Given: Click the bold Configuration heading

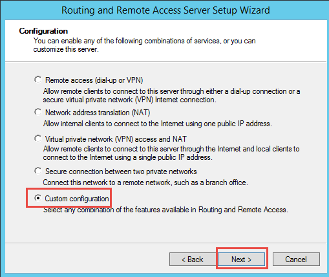Looking at the screenshot, I should 43,31.
